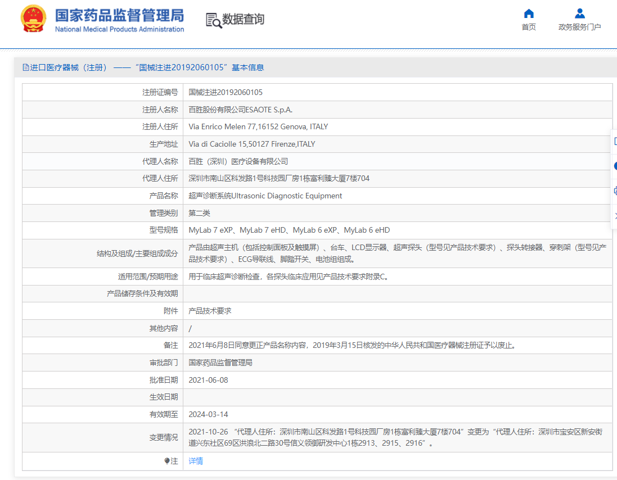Open the 数据查询 search icon
Image resolution: width=617 pixels, height=480 pixels.
pyautogui.click(x=214, y=20)
